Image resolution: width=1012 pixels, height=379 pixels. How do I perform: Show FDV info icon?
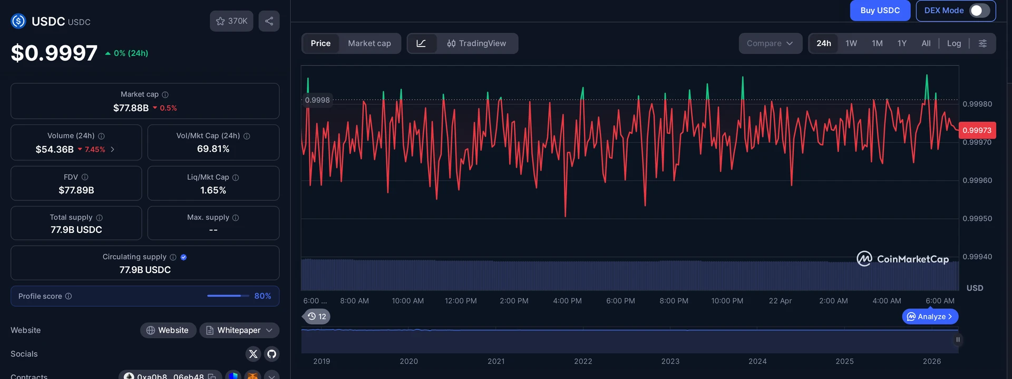85,177
